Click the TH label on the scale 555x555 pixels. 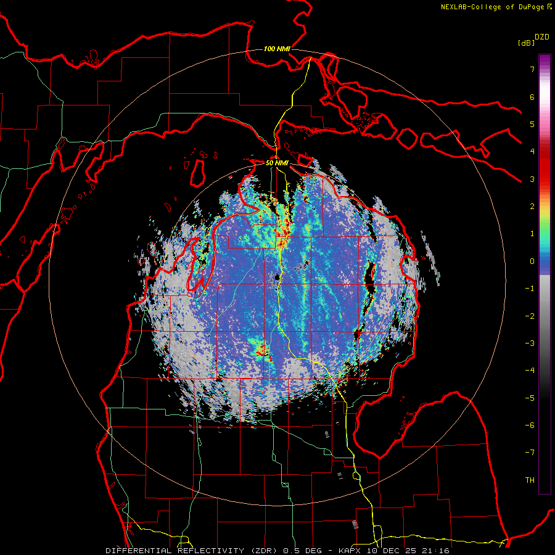coord(530,480)
